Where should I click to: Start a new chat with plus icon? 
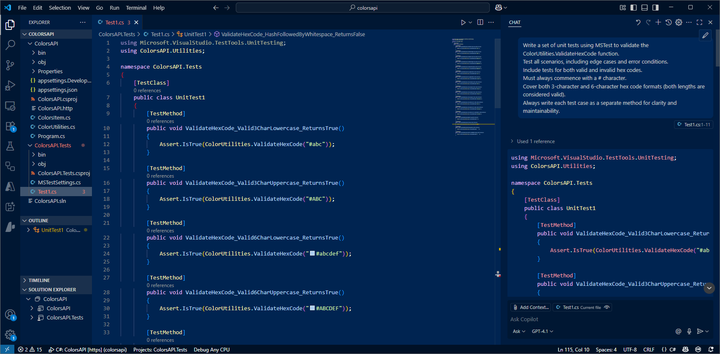click(x=658, y=22)
